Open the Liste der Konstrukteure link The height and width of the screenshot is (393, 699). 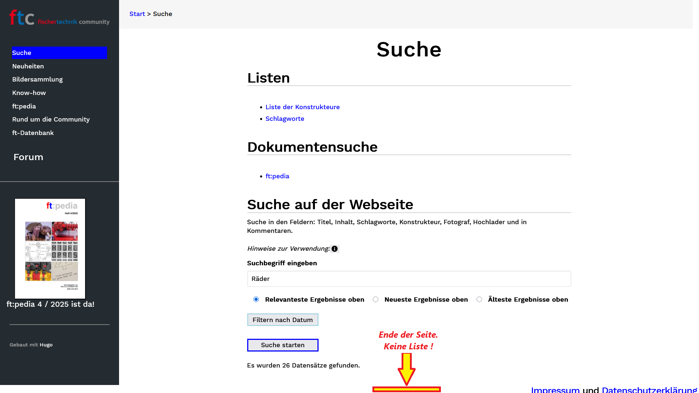[302, 107]
